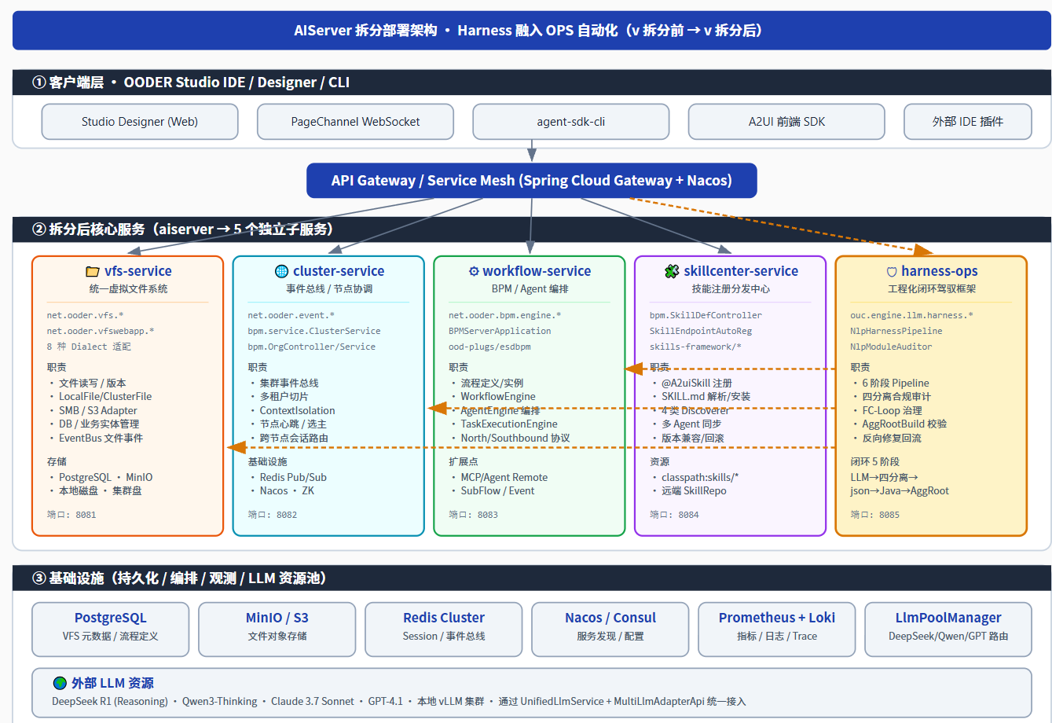This screenshot has width=1052, height=723.
Task: Click the list item "AggRootBuild 校验"
Action: (904, 424)
